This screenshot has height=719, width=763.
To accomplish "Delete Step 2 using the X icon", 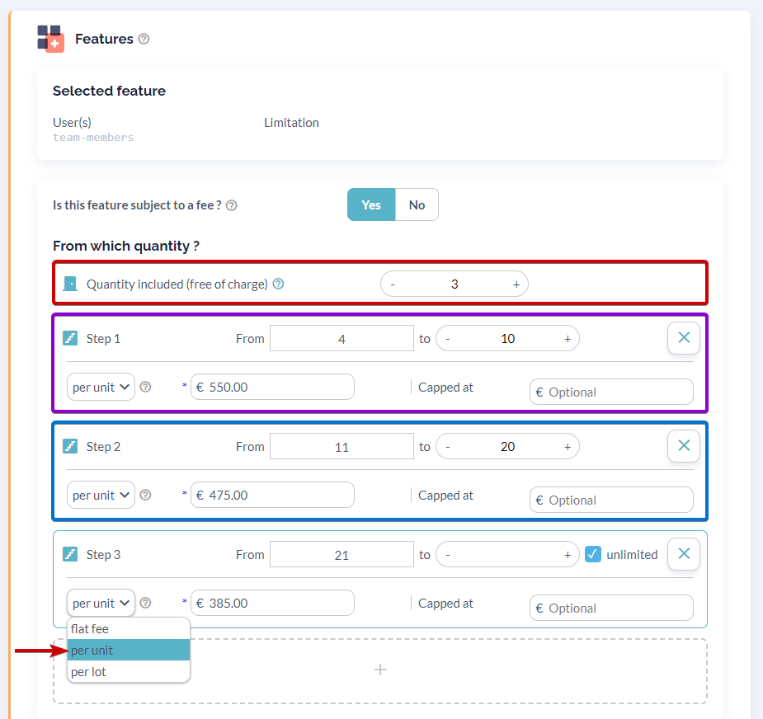I will [684, 445].
